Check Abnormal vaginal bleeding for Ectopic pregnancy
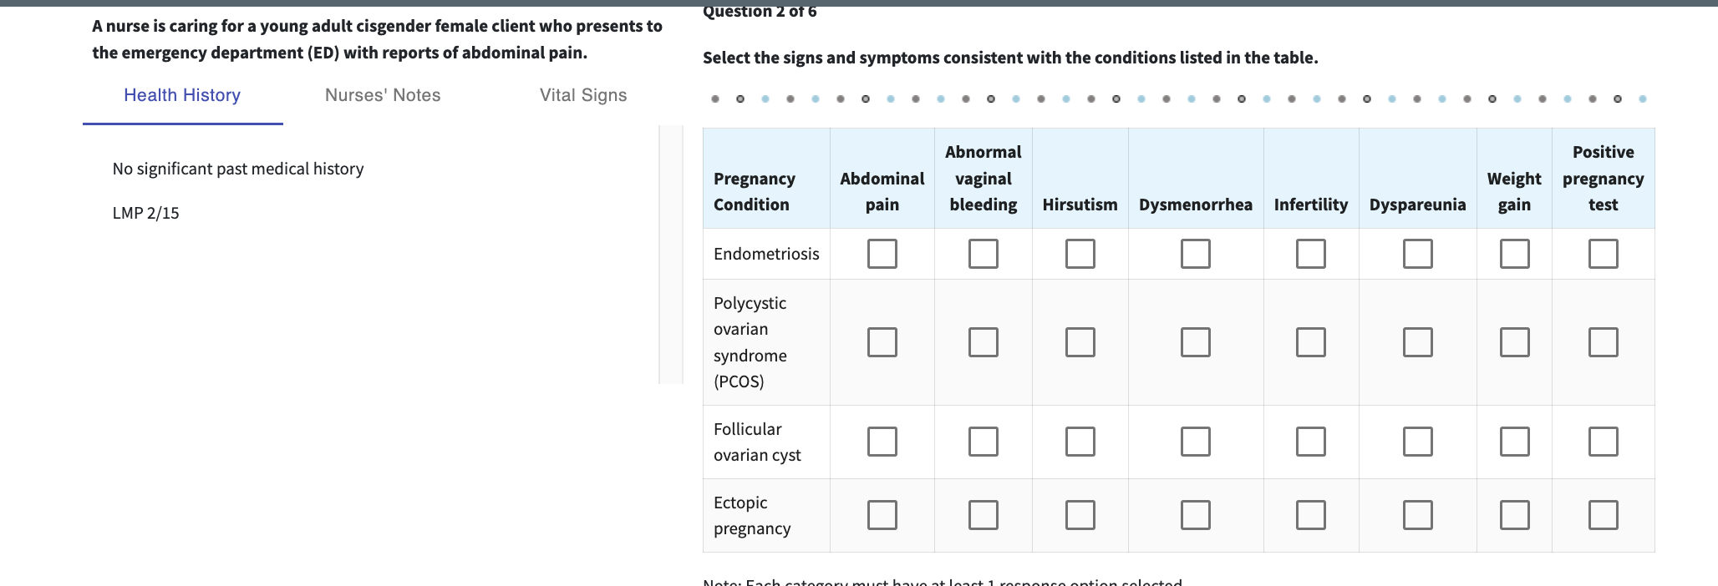 point(983,515)
